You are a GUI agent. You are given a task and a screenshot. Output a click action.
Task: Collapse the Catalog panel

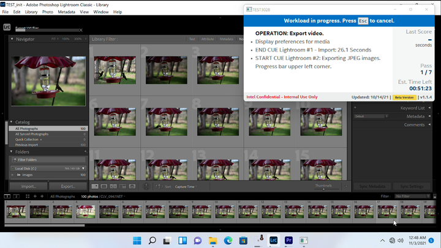[x=11, y=122]
